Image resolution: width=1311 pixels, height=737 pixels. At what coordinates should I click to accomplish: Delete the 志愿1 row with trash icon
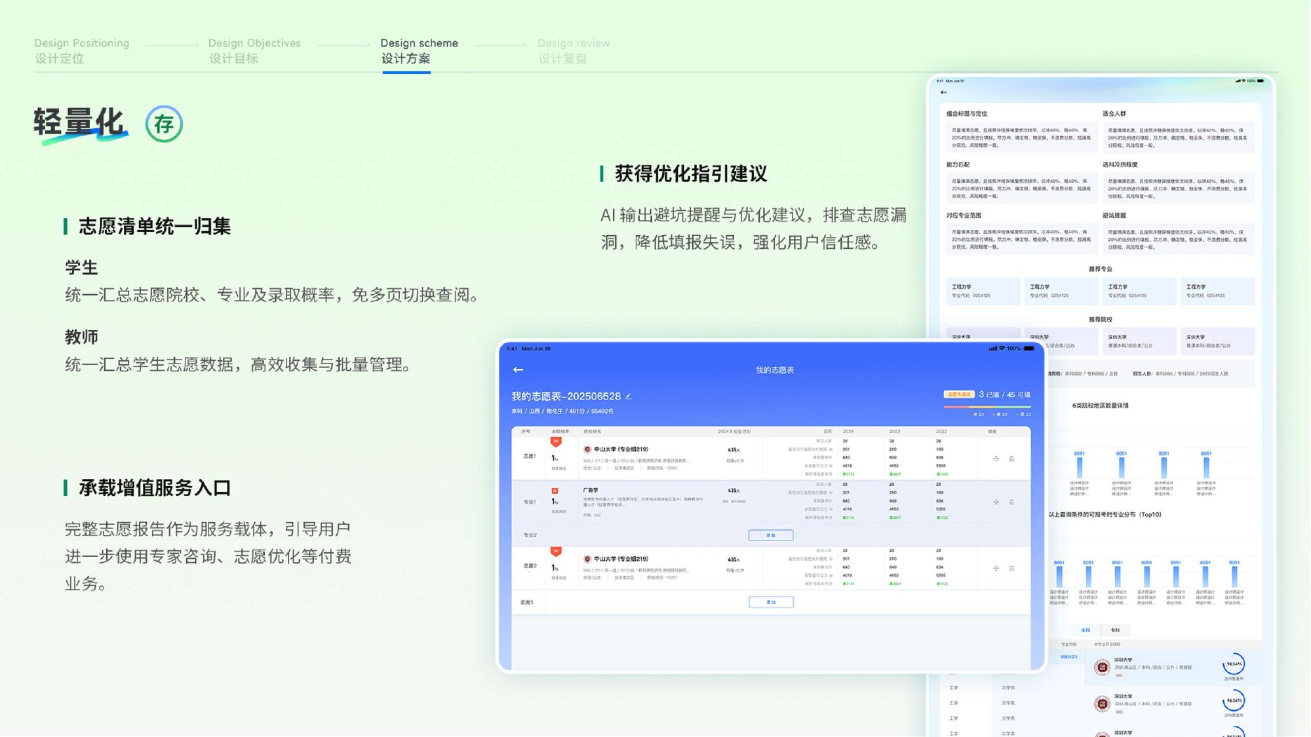click(1011, 459)
